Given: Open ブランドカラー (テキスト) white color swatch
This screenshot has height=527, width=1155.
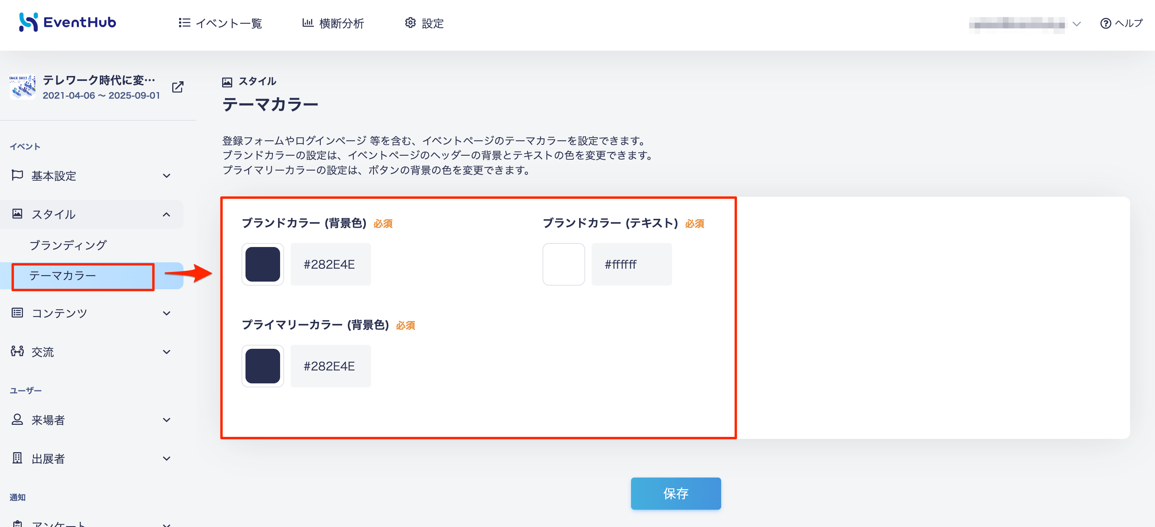Looking at the screenshot, I should pos(563,264).
